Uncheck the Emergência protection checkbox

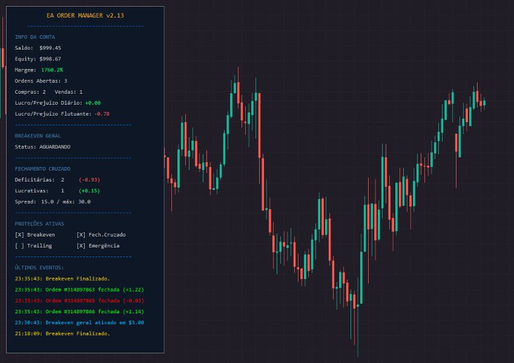tap(81, 246)
